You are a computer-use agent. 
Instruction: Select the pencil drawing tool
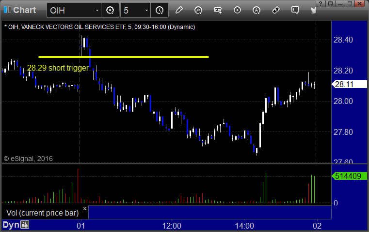pyautogui.click(x=179, y=10)
